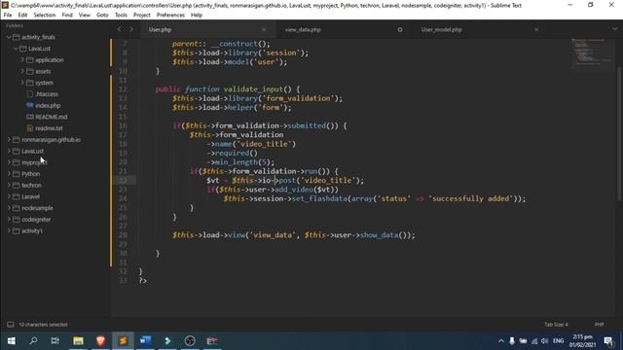The width and height of the screenshot is (623, 350).
Task: Change PHP syntax in status bar
Action: click(x=600, y=325)
